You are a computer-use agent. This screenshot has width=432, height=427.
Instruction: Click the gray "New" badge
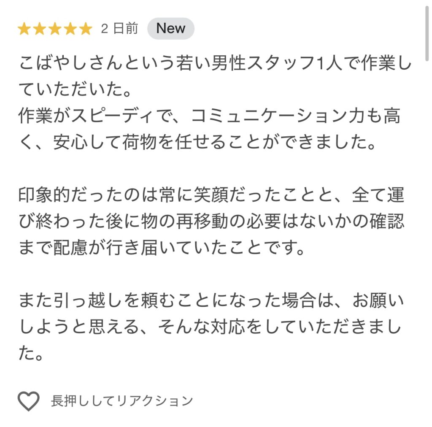click(170, 29)
